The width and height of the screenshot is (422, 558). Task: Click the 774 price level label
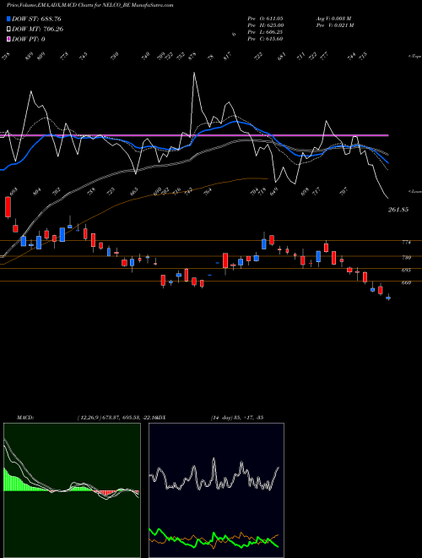pos(406,242)
